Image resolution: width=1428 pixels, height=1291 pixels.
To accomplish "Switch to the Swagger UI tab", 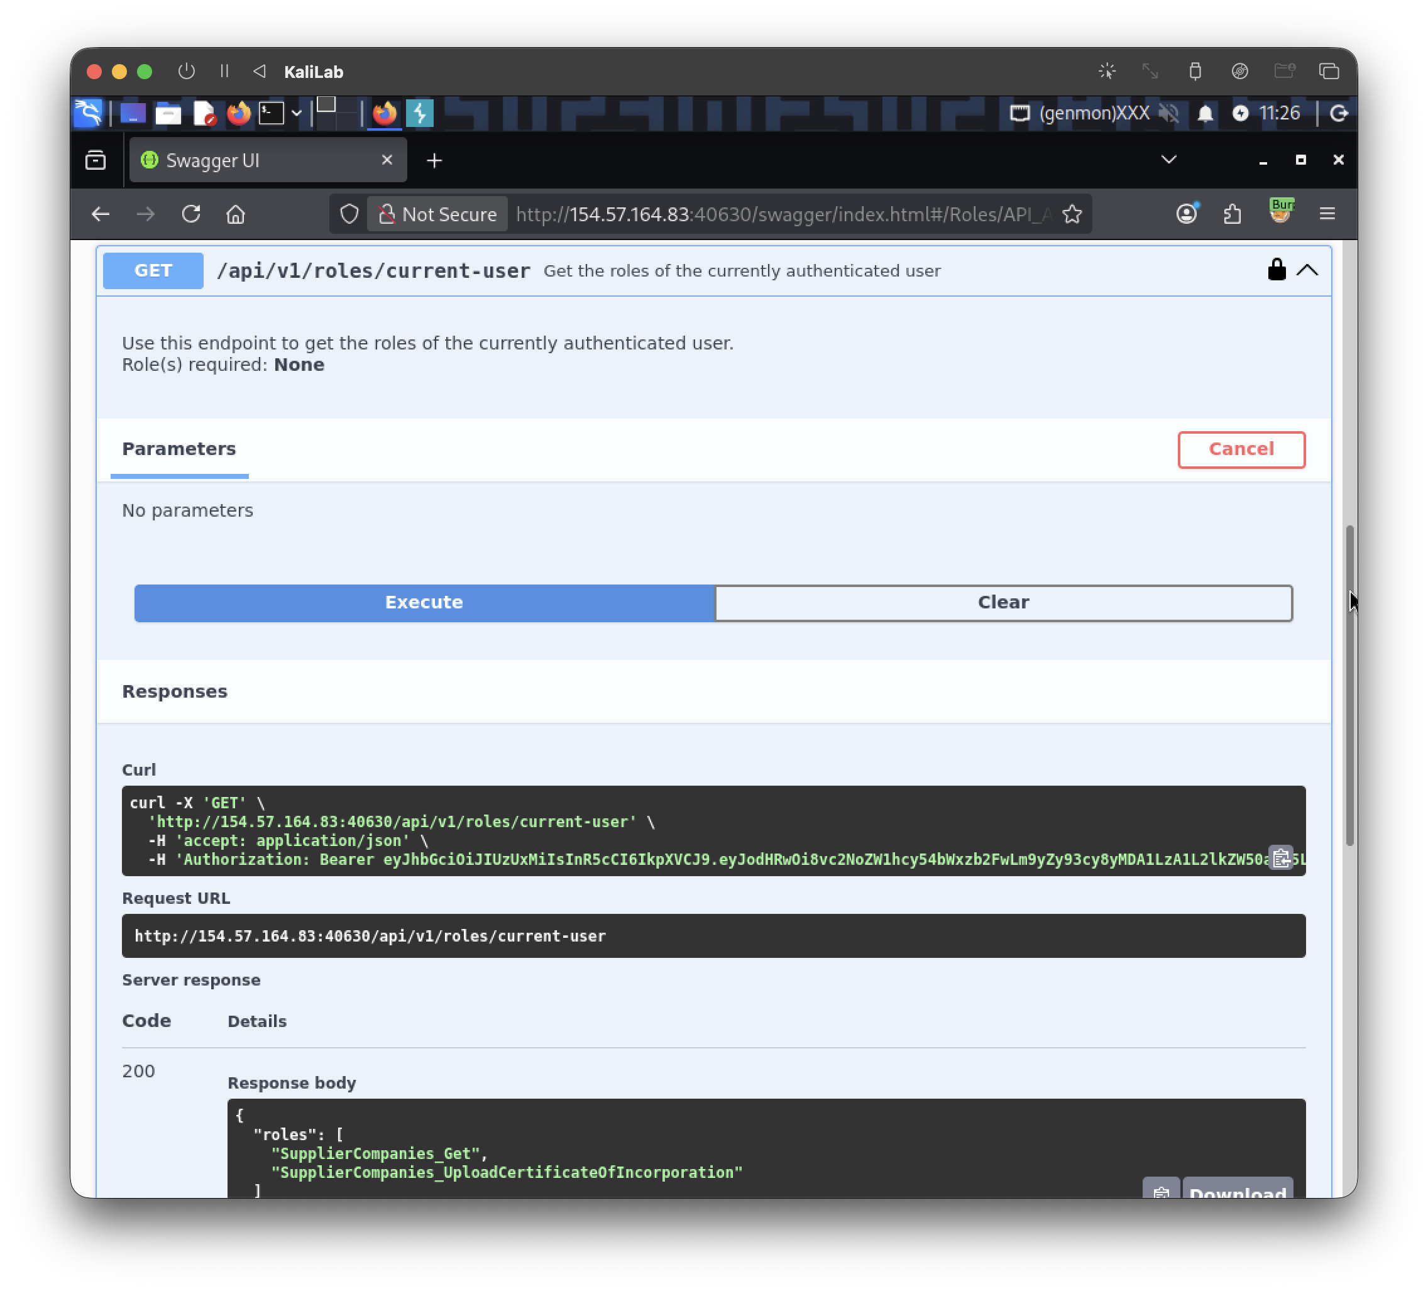I will click(x=268, y=161).
